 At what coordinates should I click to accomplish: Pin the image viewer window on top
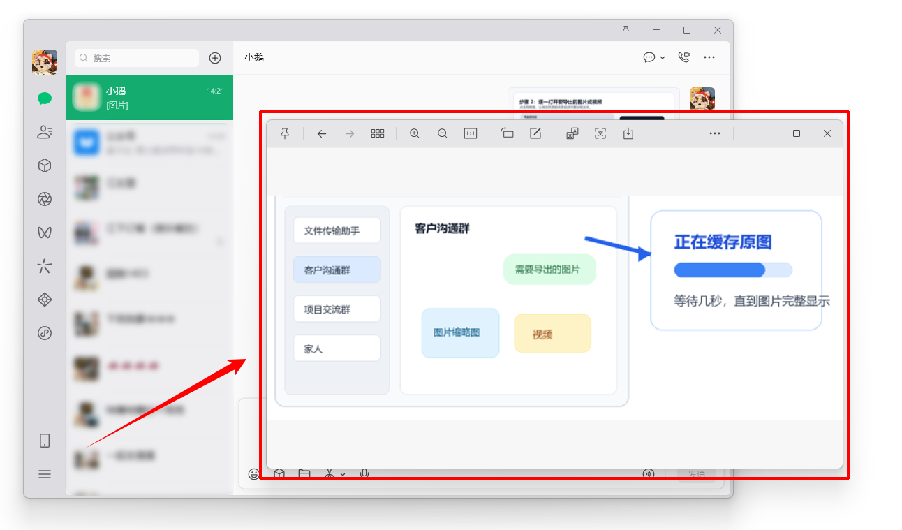285,133
